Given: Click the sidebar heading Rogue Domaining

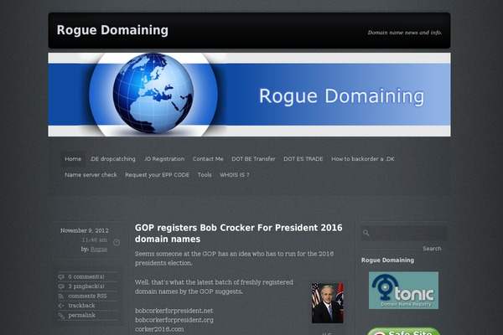Looking at the screenshot, I should tap(387, 260).
